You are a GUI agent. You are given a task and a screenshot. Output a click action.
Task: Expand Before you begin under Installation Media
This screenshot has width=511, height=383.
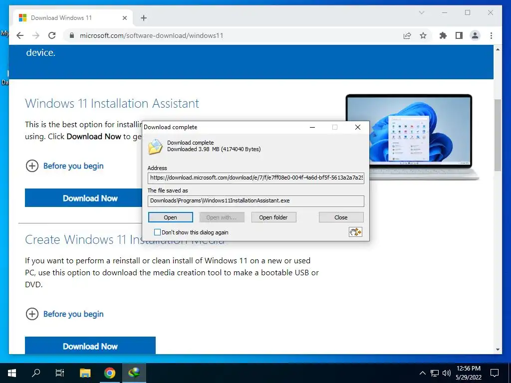(x=64, y=314)
